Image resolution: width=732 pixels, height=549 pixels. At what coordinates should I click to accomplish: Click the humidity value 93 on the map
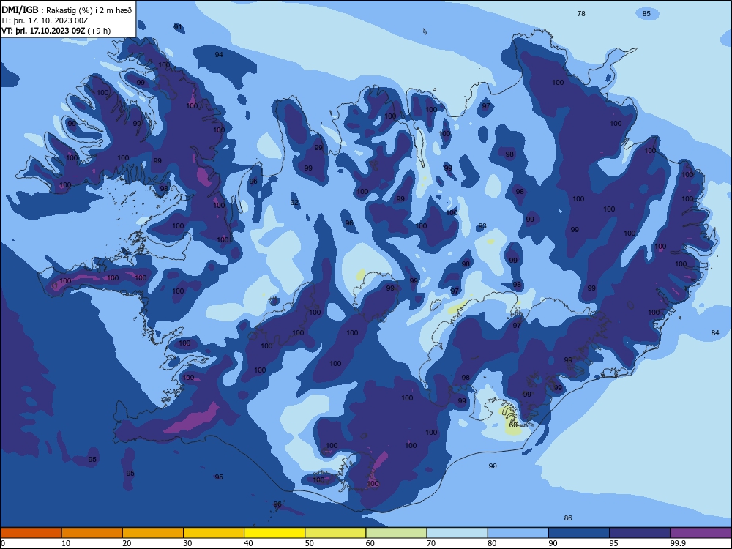tap(482, 226)
